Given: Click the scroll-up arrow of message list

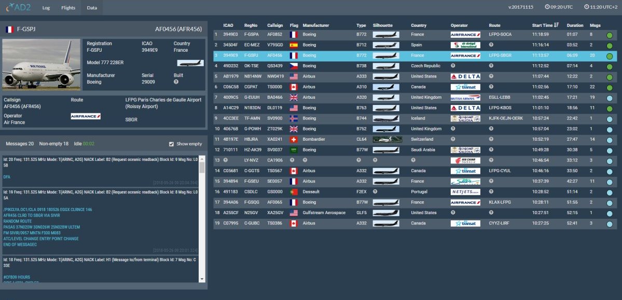Looking at the screenshot, I should click(x=202, y=159).
